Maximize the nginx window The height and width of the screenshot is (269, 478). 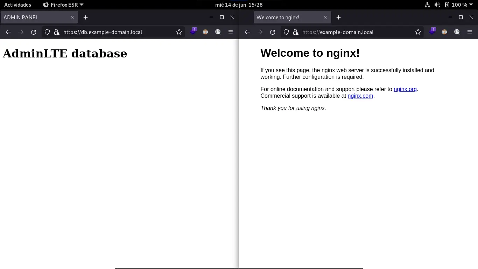tap(461, 17)
